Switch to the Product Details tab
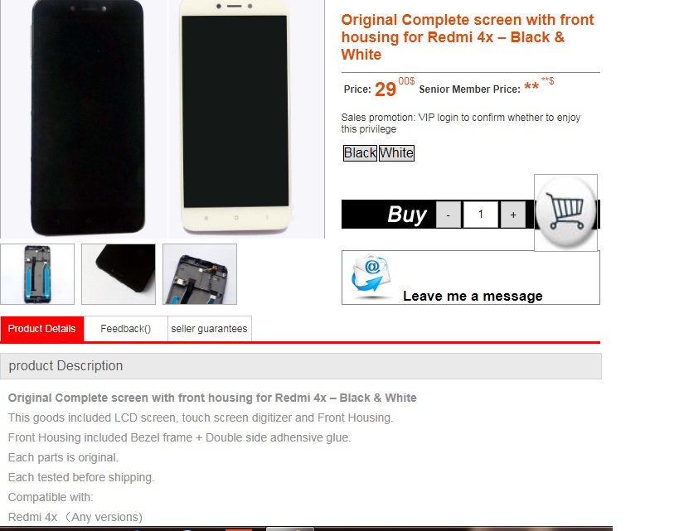 point(42,329)
